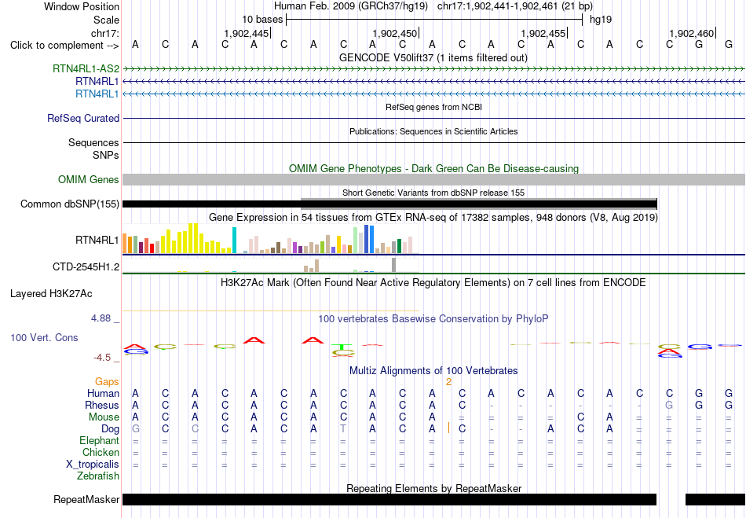Click the green RTN4RL1-AS2 arrow line
Viewport: 746px width, 518px height.
click(434, 69)
